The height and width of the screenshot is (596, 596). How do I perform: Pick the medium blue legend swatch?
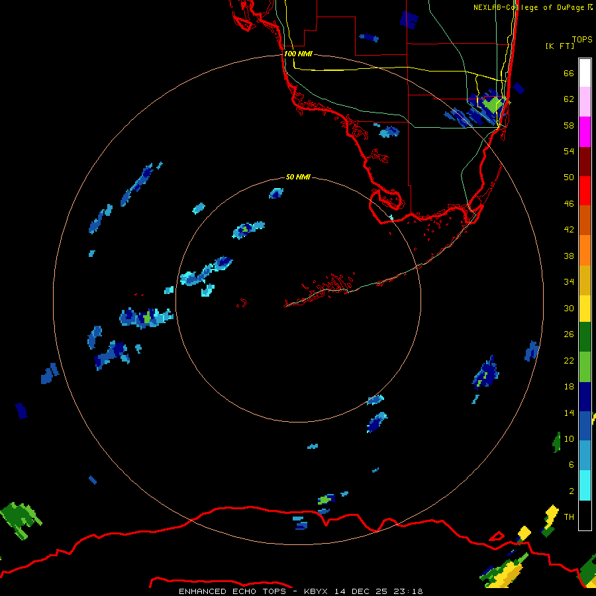click(585, 426)
